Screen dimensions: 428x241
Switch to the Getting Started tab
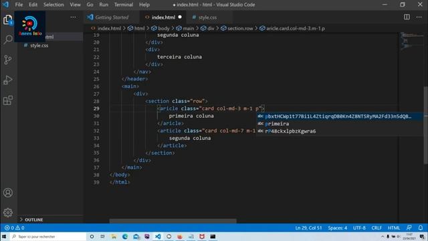tap(112, 17)
